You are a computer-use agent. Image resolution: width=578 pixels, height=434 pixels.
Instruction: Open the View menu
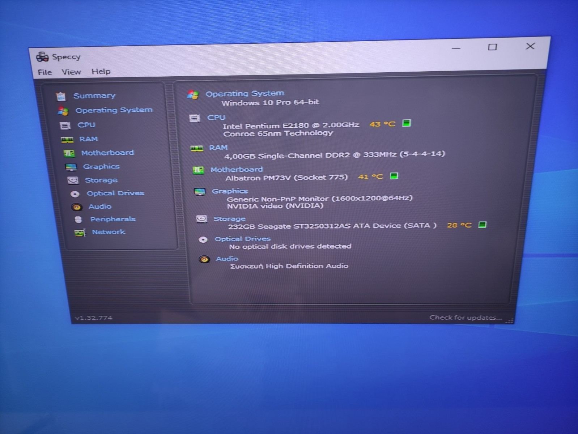coord(71,72)
